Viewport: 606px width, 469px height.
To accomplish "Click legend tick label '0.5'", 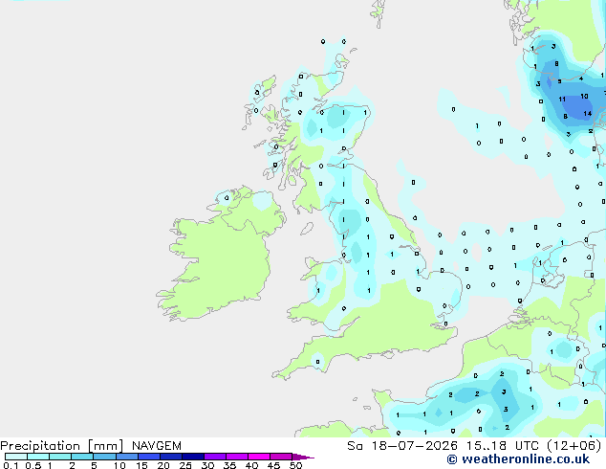I will (32, 465).
